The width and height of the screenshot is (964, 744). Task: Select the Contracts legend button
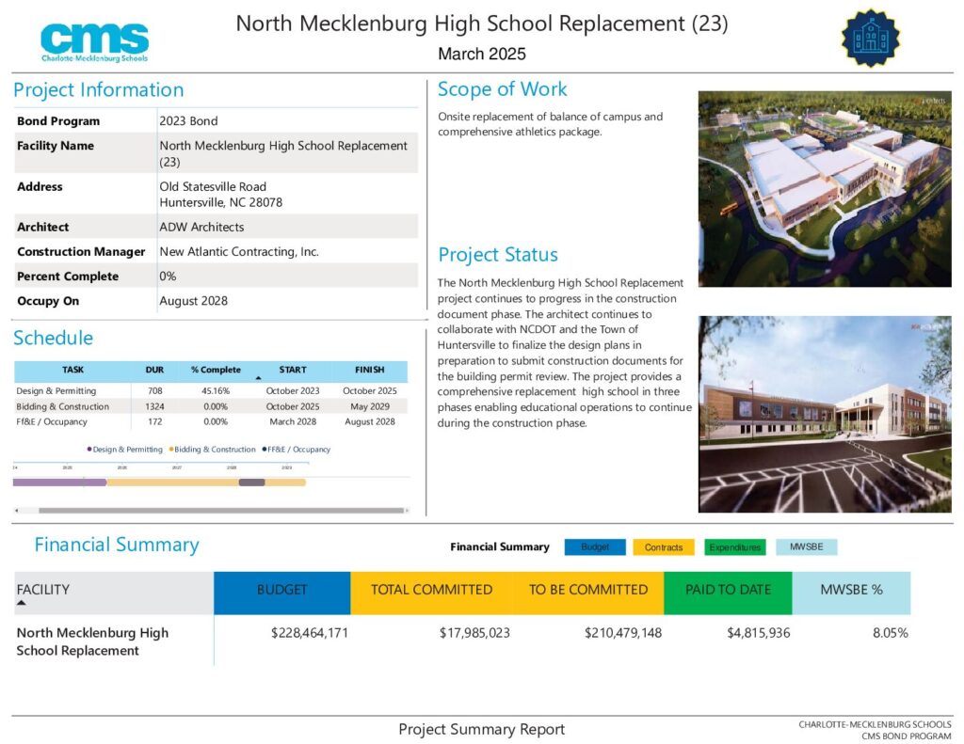pos(664,546)
